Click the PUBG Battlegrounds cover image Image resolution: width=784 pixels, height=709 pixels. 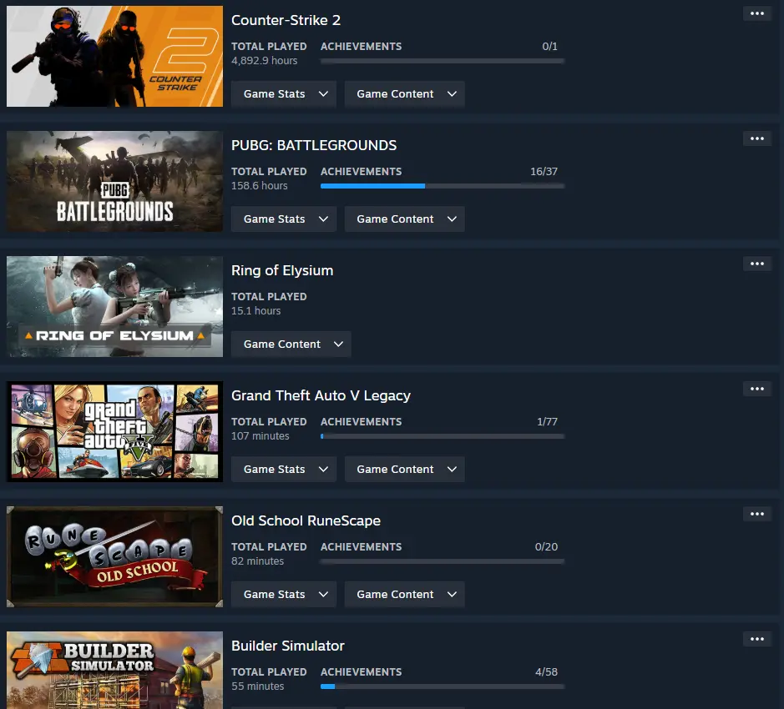tap(114, 181)
